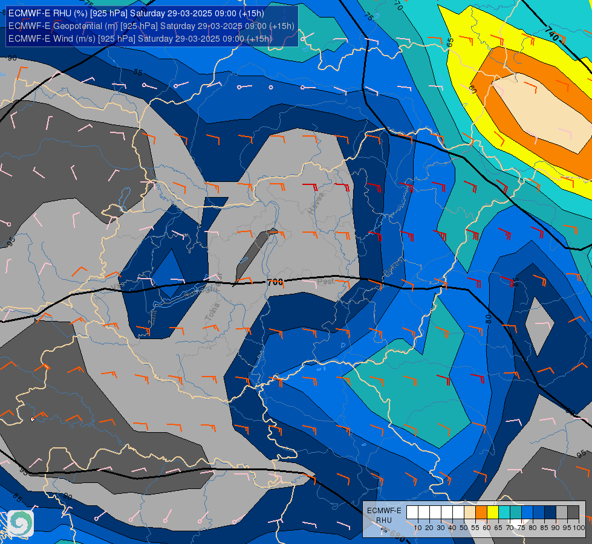Click the 60 humidity contour label on the map

point(473,89)
